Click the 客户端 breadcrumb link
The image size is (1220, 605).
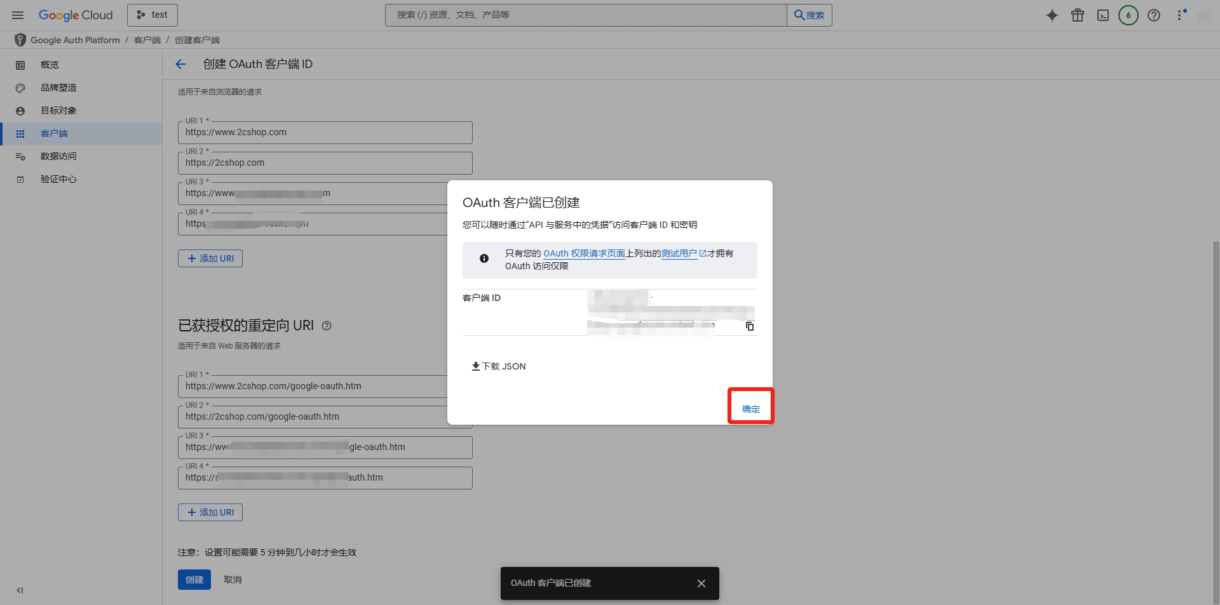147,40
